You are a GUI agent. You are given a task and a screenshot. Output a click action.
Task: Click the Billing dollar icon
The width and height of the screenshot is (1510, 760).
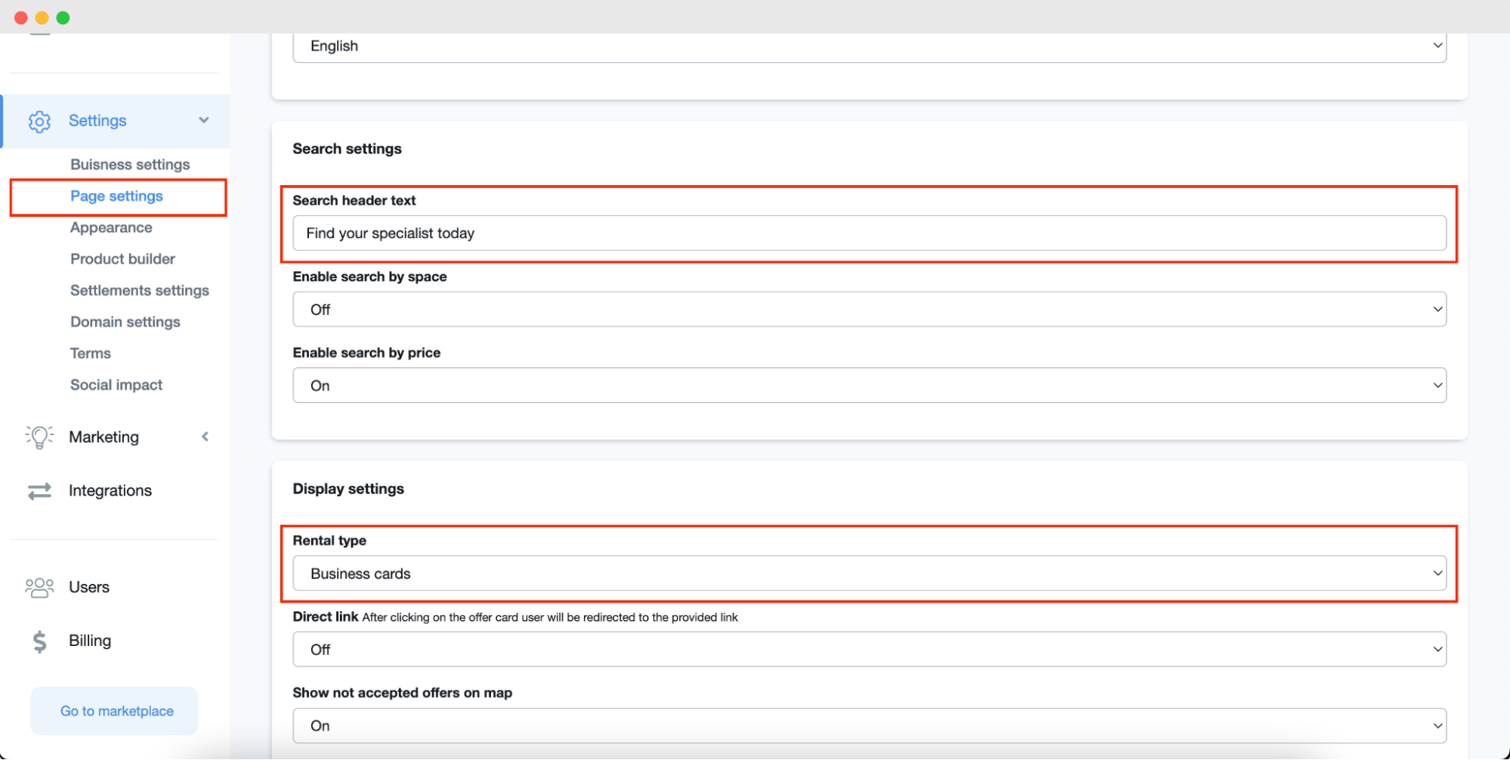click(39, 641)
